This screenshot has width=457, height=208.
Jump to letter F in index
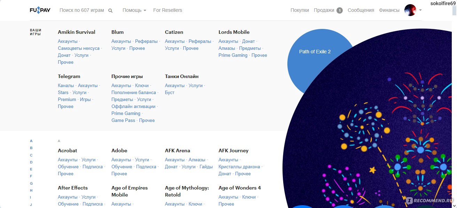click(x=31, y=176)
